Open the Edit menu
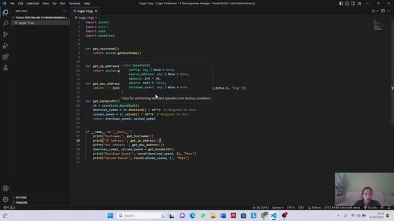Viewport: 394px width, 221px height. [20, 4]
